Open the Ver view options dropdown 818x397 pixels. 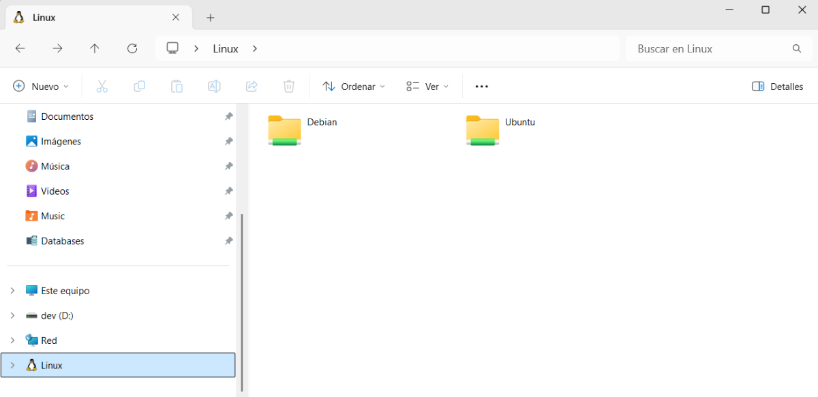point(427,86)
